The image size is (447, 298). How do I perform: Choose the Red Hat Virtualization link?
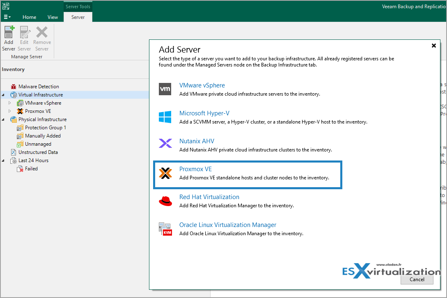coord(209,197)
